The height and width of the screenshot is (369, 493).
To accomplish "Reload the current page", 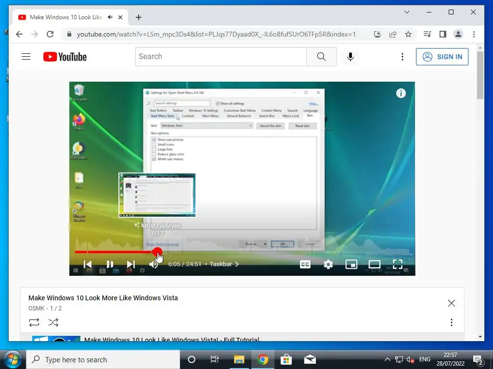I will coord(50,34).
